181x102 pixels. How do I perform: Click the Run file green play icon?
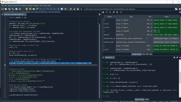(x=23, y=9)
